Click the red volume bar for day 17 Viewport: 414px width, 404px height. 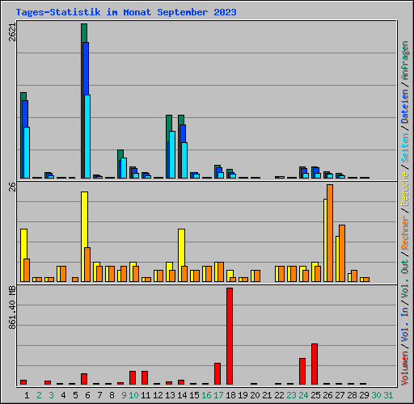pos(218,373)
